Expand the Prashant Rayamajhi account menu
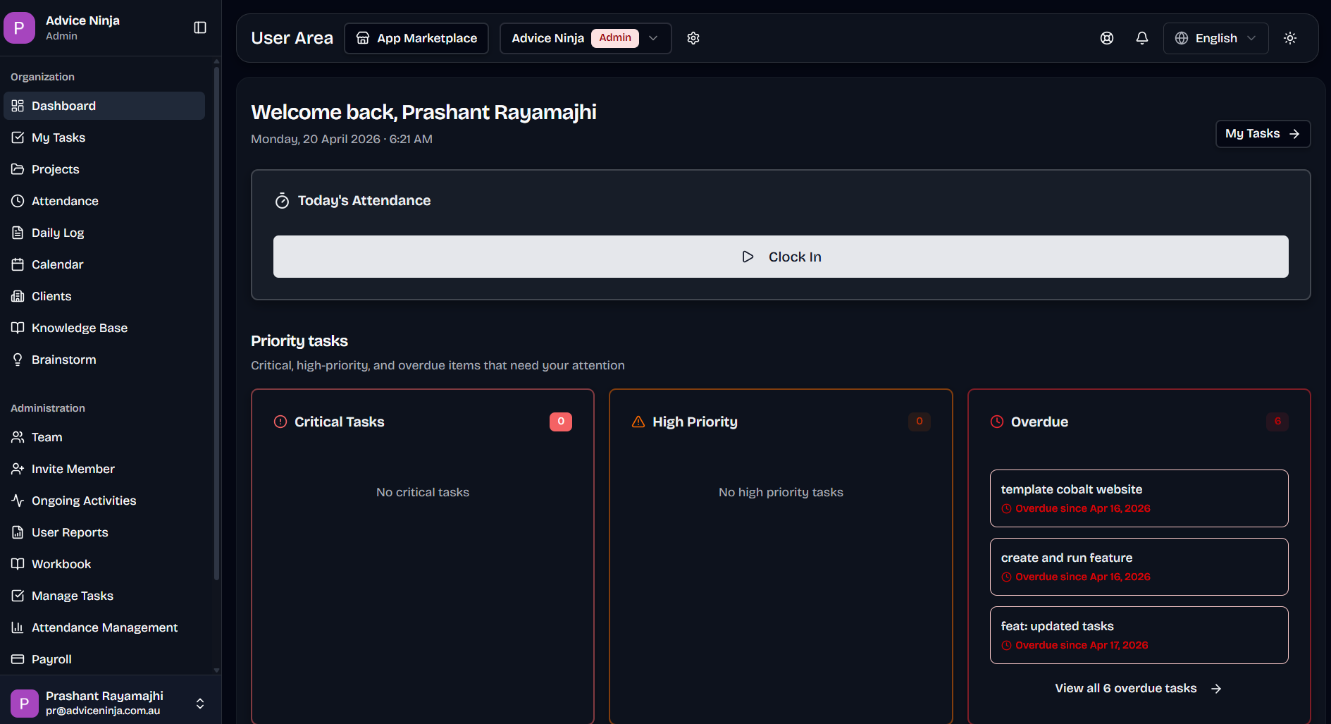1331x724 pixels. coord(200,703)
